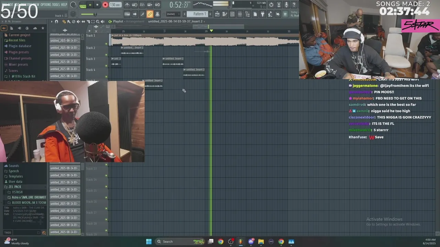Screen dimensions: 440x247
Task: Open the Browser library globe tab
Action: [27, 28]
